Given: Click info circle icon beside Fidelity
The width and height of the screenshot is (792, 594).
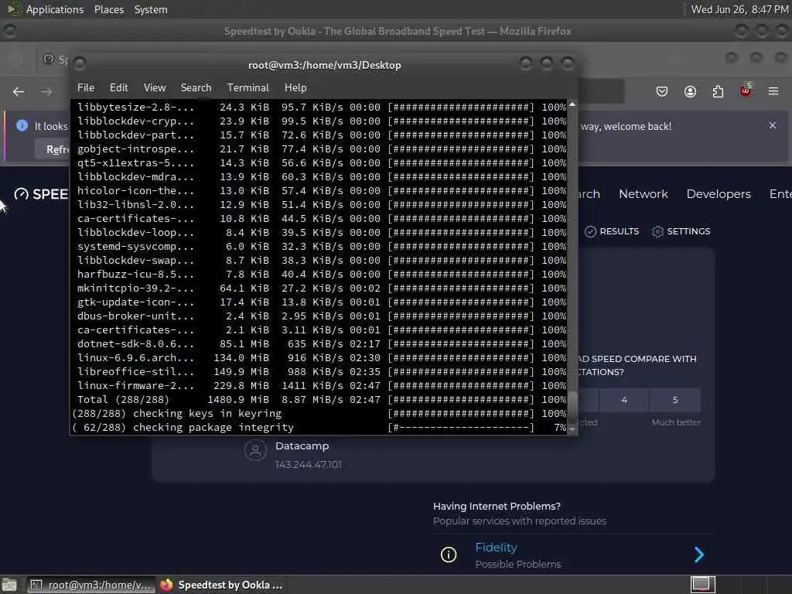Looking at the screenshot, I should tap(448, 555).
